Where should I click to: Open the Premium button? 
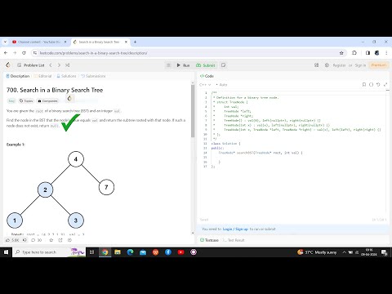pos(379,65)
